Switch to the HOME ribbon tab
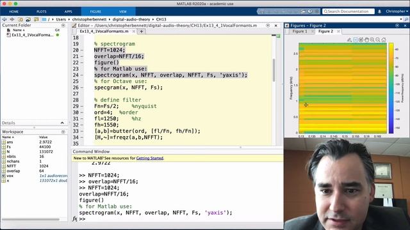Image resolution: width=410 pixels, height=230 pixels. [x=14, y=11]
